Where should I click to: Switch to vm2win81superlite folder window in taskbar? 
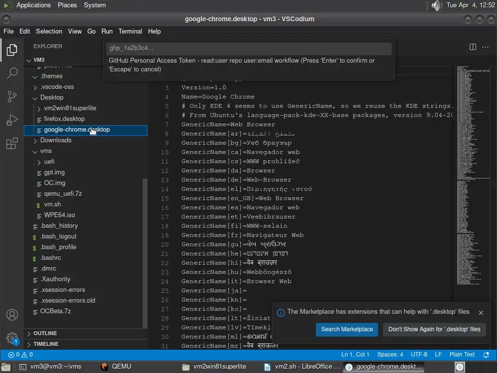pyautogui.click(x=215, y=367)
